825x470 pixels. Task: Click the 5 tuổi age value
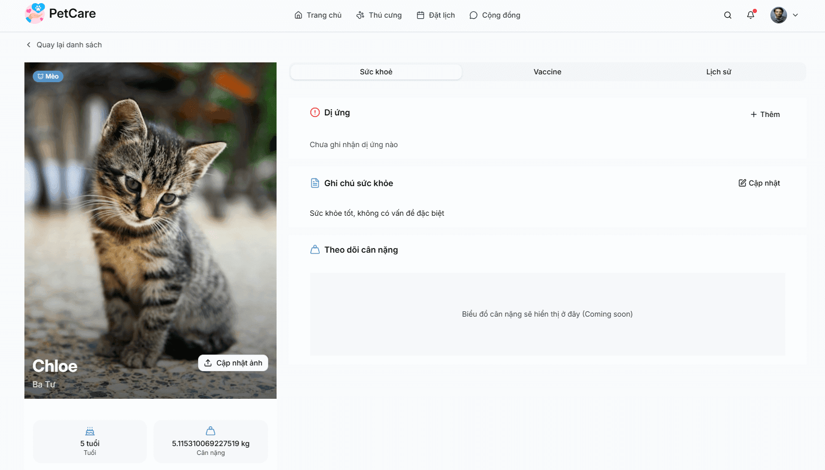point(90,443)
